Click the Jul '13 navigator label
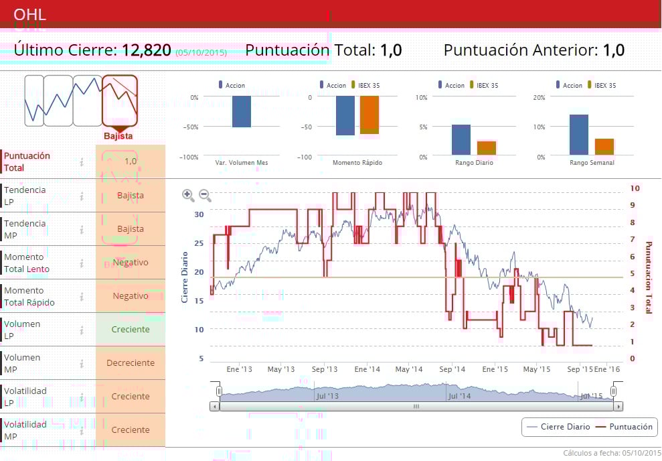Viewport: 662px width, 461px height. (x=327, y=396)
